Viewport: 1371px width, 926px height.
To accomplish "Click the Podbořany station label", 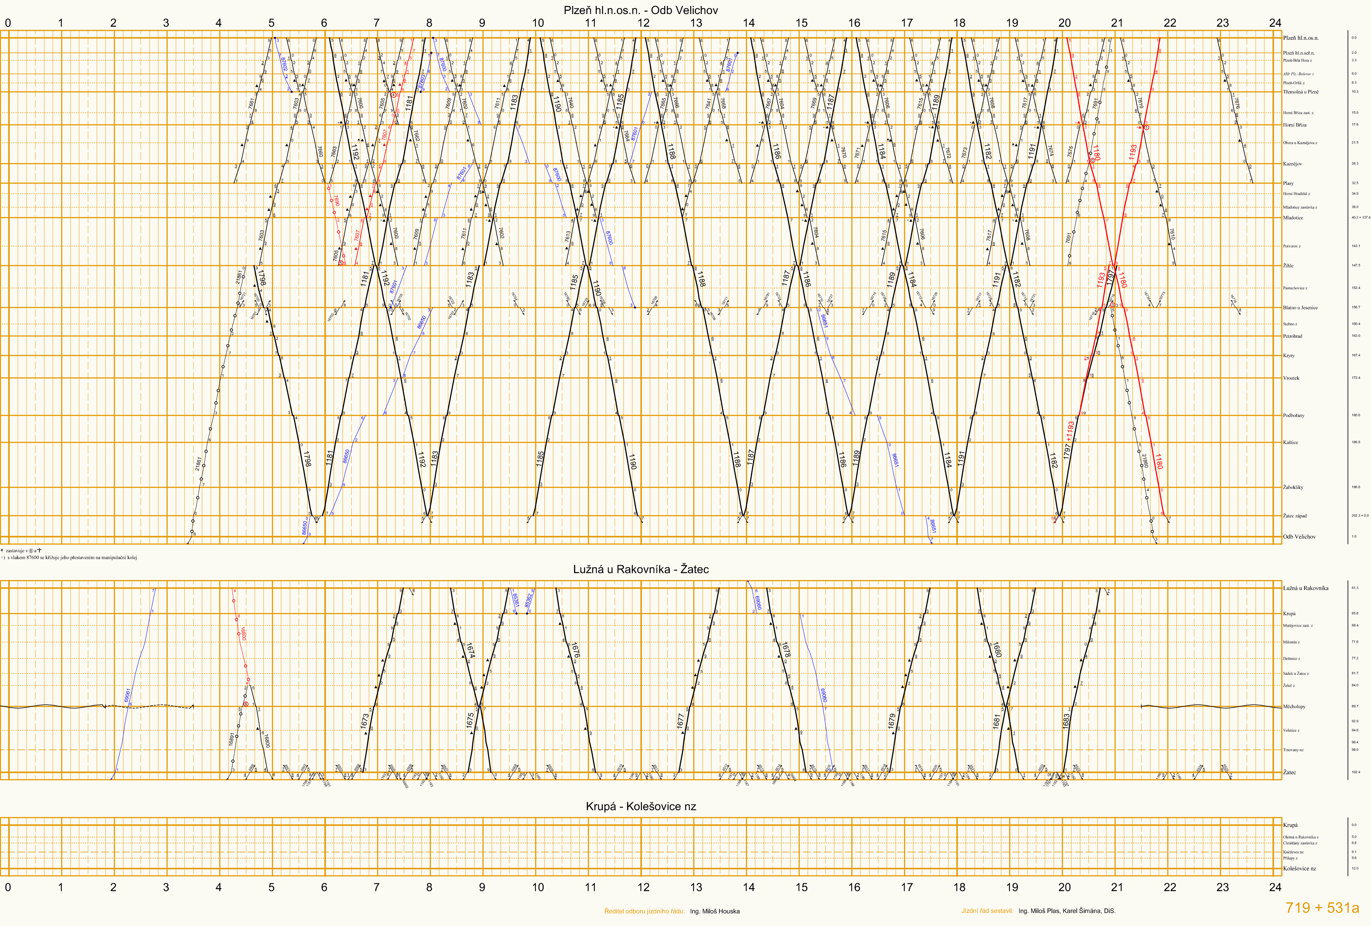I will [1293, 415].
